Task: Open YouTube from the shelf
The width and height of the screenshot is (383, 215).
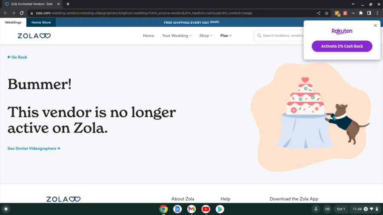Action: click(206, 209)
